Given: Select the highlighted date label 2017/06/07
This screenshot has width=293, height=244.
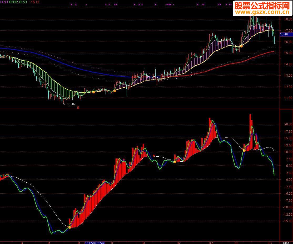Looking at the screenshot, I should click(x=95, y=243).
